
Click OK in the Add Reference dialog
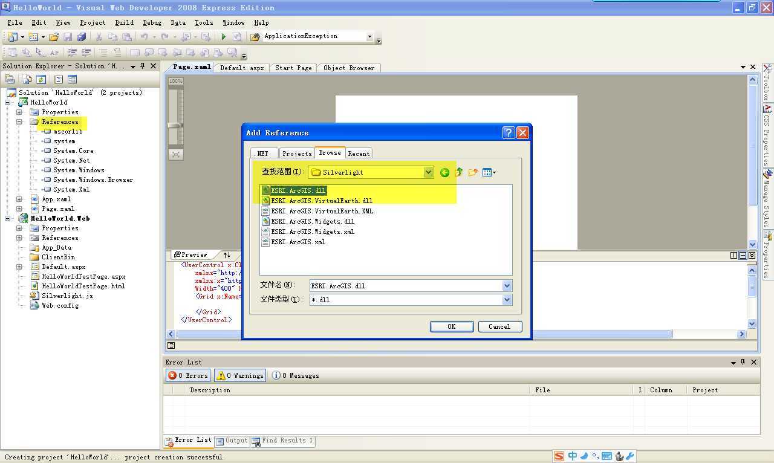451,326
